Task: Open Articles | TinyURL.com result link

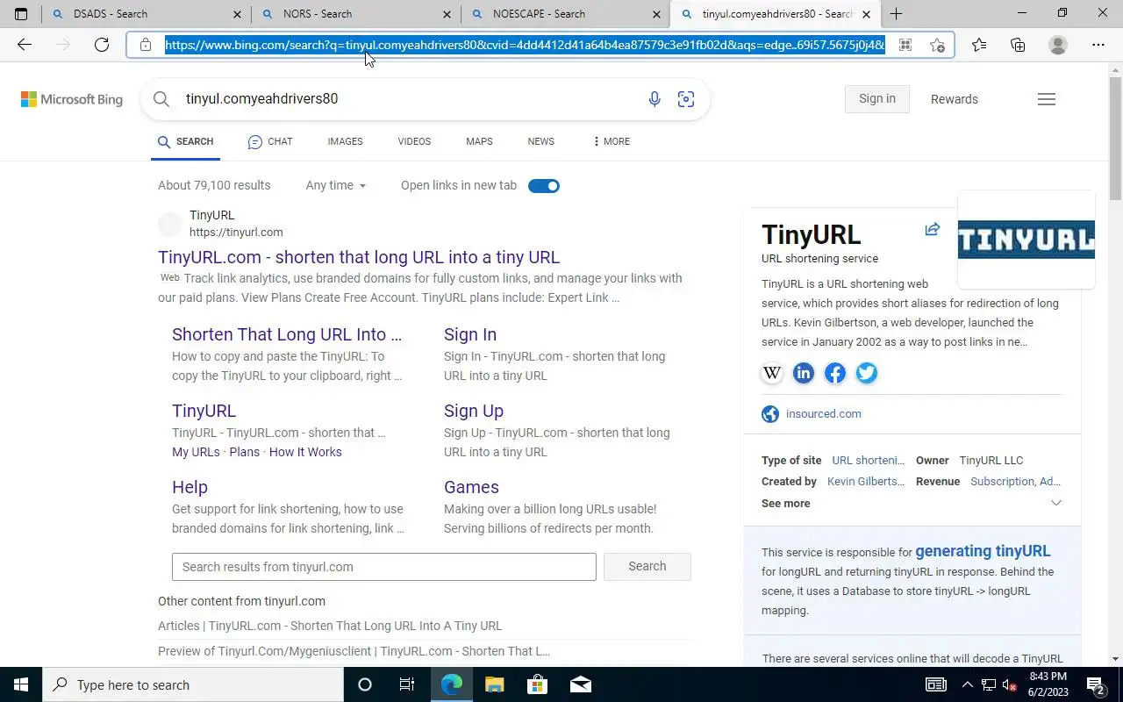Action: 330,626
